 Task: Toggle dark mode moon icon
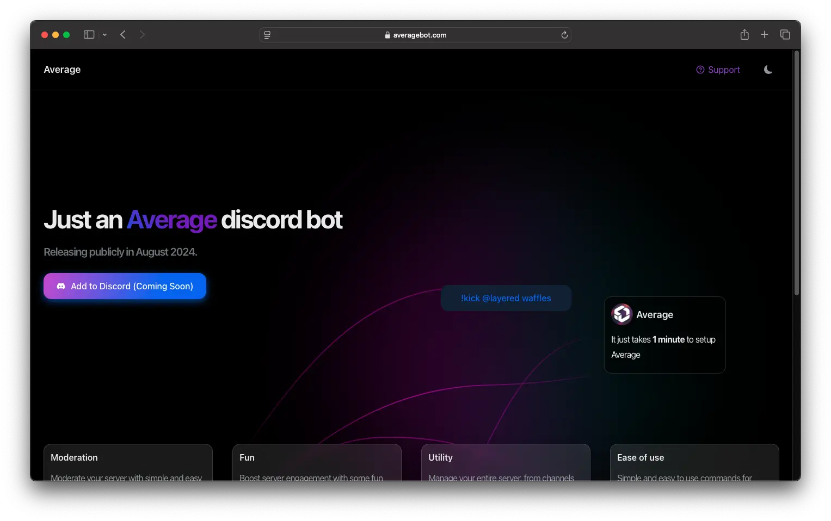(x=768, y=70)
